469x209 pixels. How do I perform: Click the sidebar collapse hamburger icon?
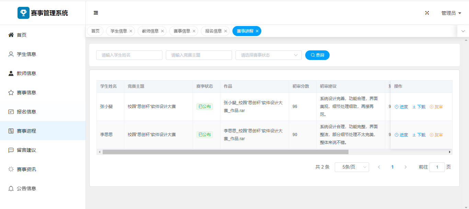(96, 13)
